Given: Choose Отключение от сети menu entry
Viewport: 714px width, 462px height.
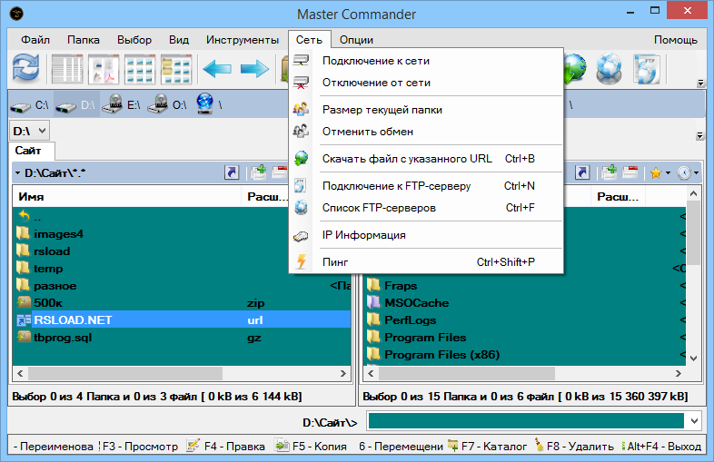Looking at the screenshot, I should (426, 83).
